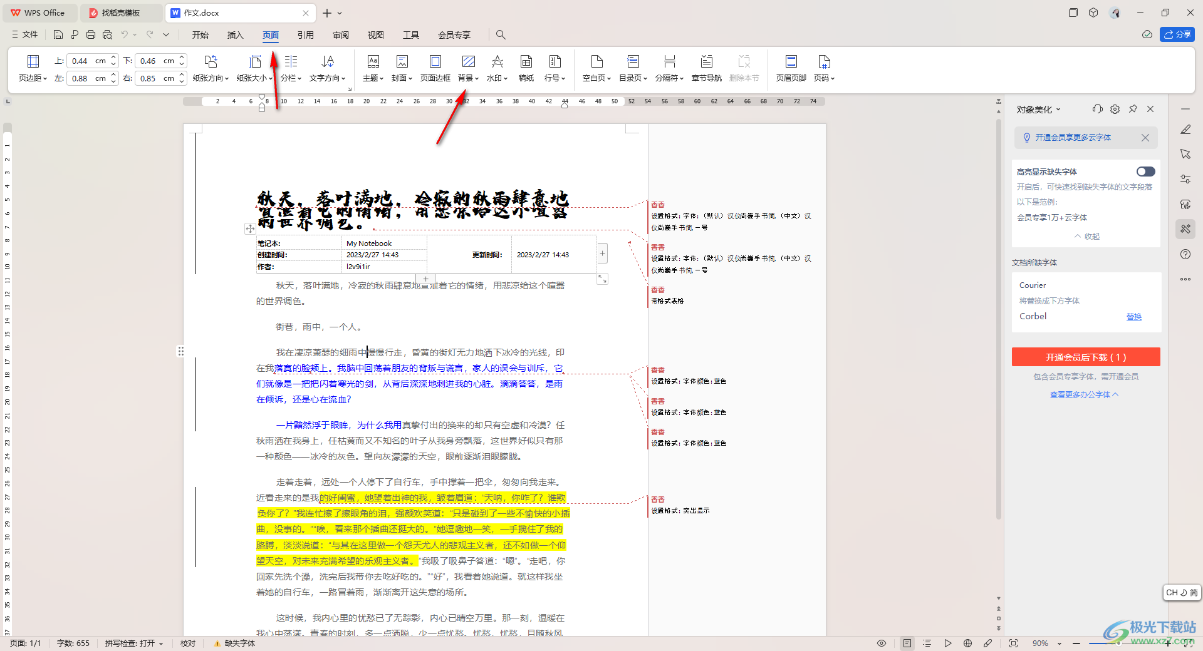Open the 对象美化 panel dropdown
Viewport: 1203px width, 651px height.
coord(1038,110)
